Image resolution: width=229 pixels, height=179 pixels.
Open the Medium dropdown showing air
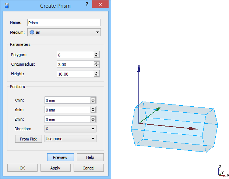point(64,32)
